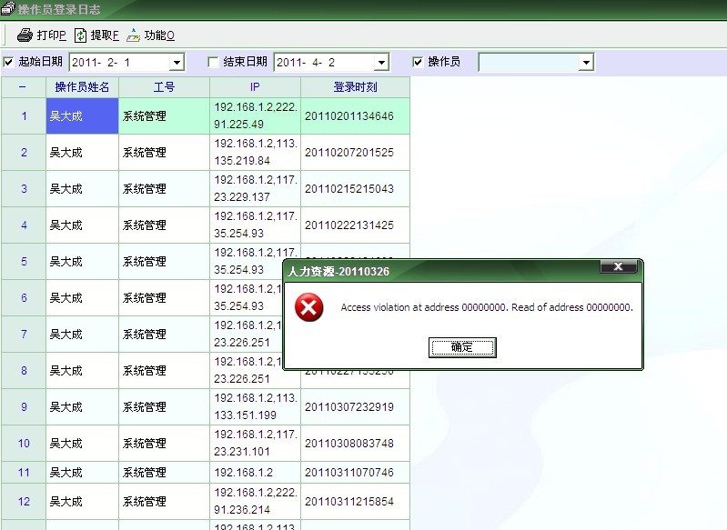Click the printer icon for 打印
The width and height of the screenshot is (727, 530).
[25, 35]
